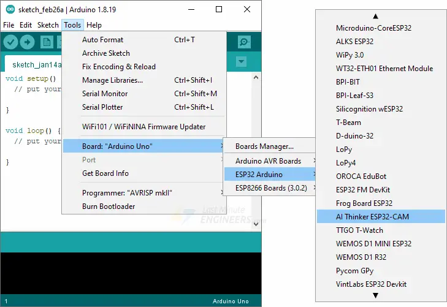Click editor scrollbar up arrow
Viewport: 447px width, 307px height.
[x=256, y=77]
